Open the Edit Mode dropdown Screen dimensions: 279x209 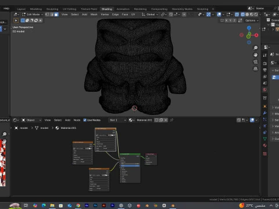[x=33, y=15]
